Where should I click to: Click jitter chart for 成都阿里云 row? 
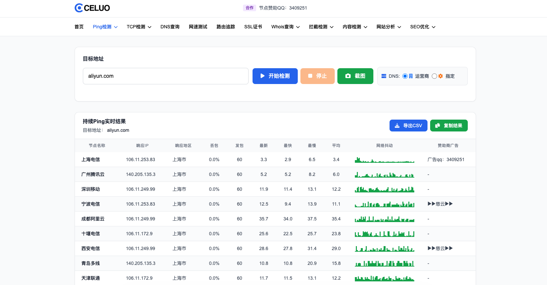point(385,219)
